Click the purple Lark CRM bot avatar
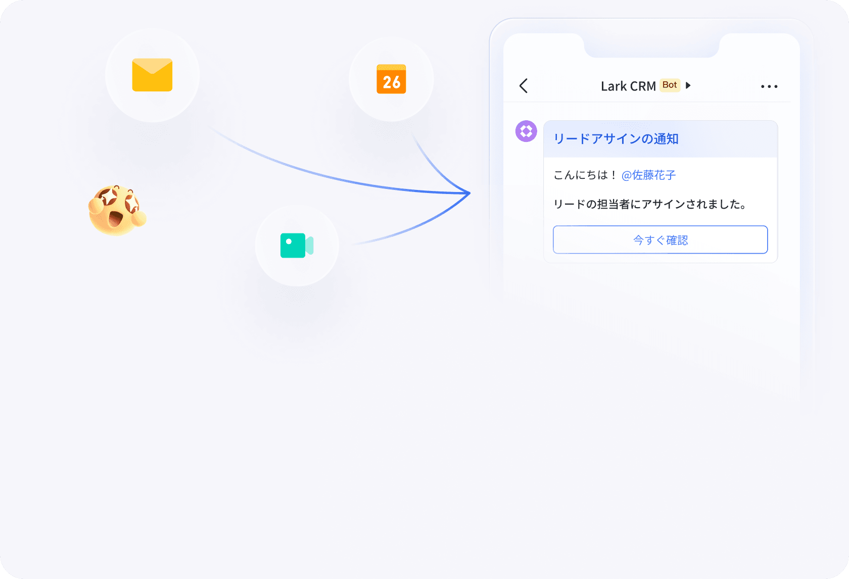The image size is (849, 579). coord(526,131)
